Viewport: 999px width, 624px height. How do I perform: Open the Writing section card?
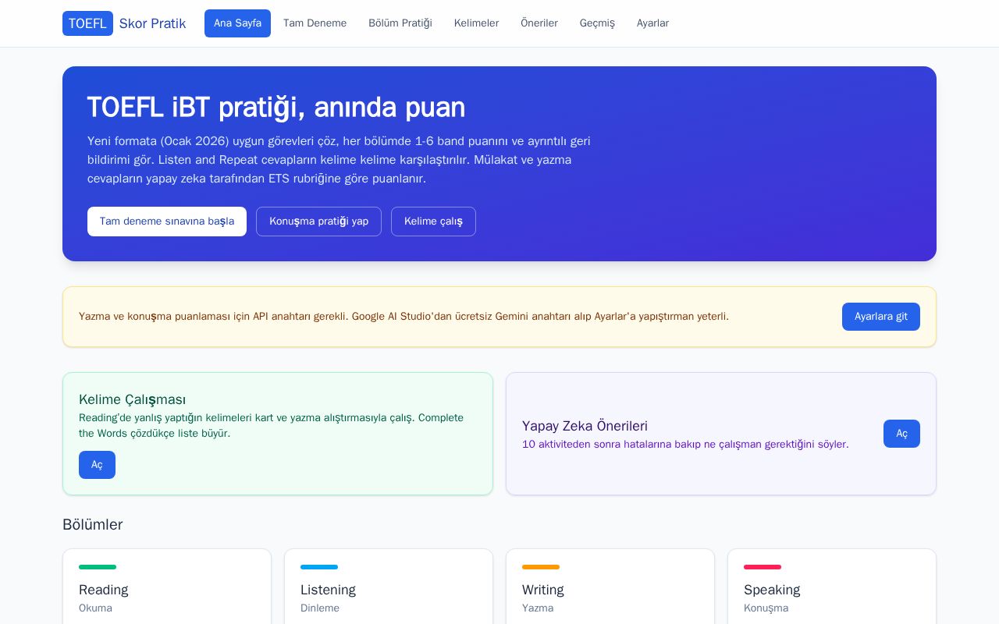pos(610,587)
